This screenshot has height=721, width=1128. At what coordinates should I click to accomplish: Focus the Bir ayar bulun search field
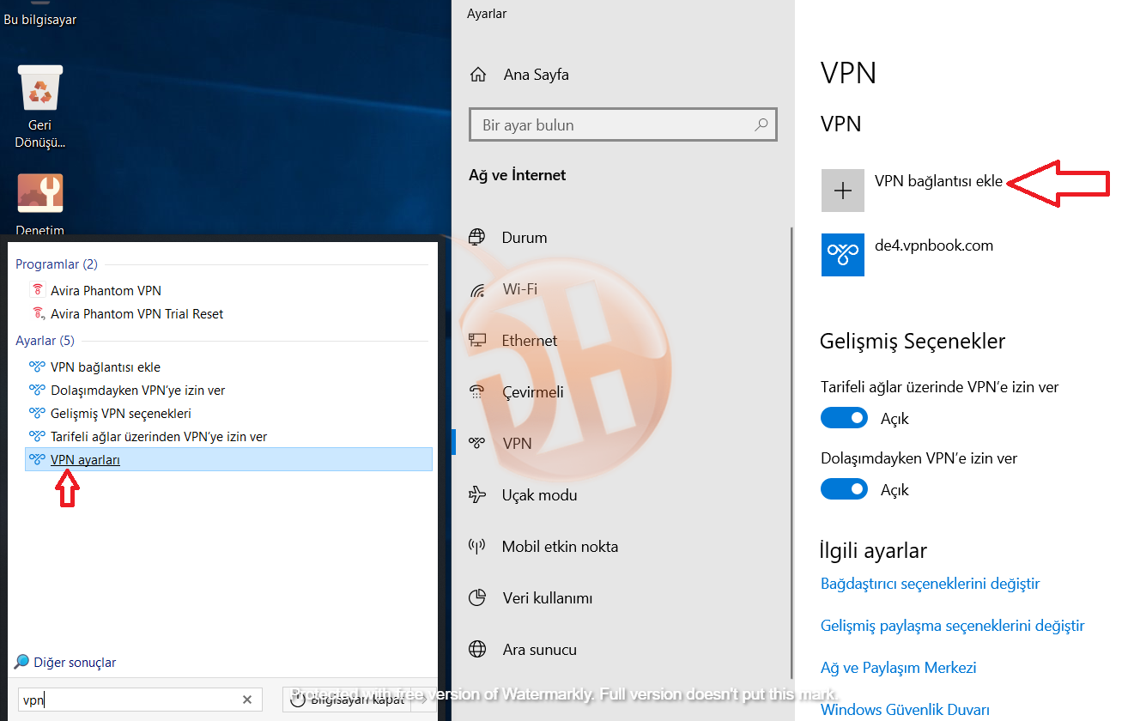pyautogui.click(x=623, y=124)
